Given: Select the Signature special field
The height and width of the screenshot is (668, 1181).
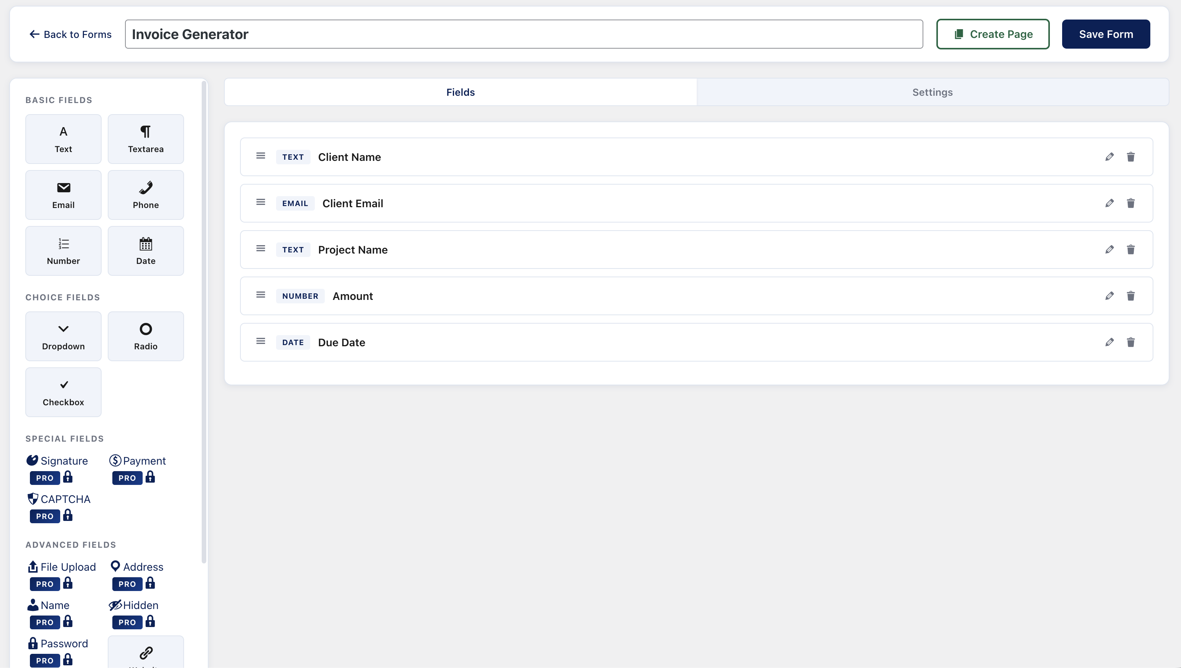Looking at the screenshot, I should click(57, 461).
